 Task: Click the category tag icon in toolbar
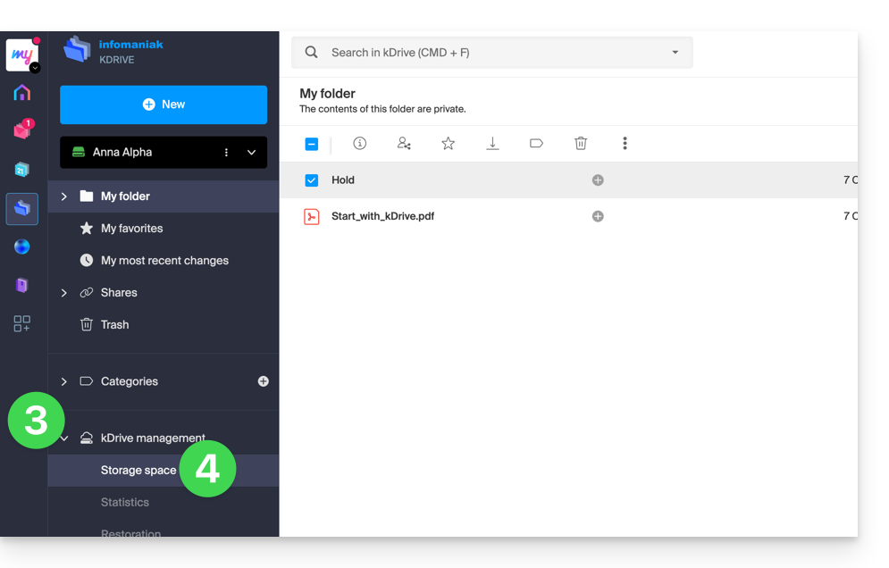536,144
